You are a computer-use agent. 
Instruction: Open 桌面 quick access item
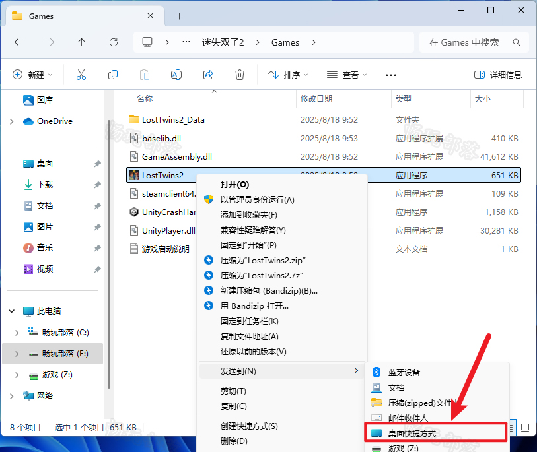click(38, 164)
